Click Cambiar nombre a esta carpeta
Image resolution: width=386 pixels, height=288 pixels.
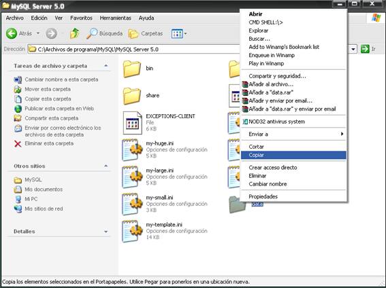(x=61, y=79)
